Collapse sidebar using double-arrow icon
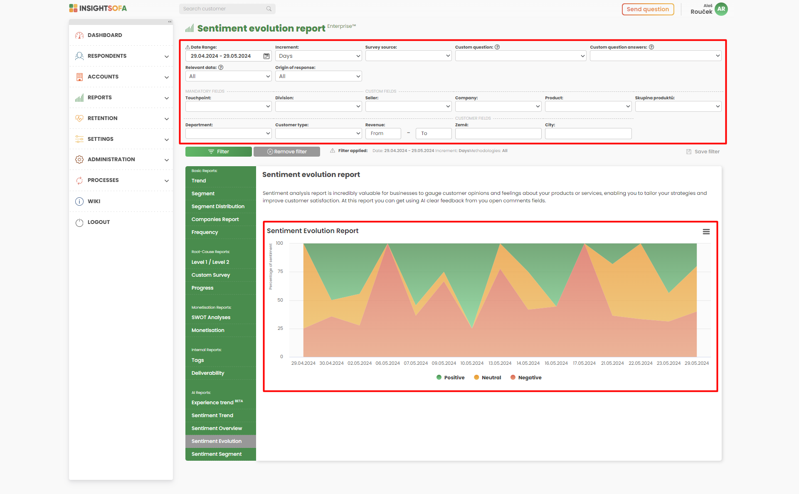Screen dimensions: 799x494 point(170,22)
